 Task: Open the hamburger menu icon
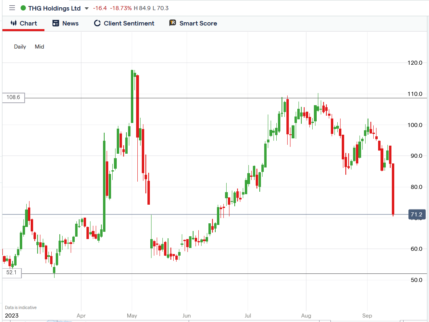click(x=12, y=8)
